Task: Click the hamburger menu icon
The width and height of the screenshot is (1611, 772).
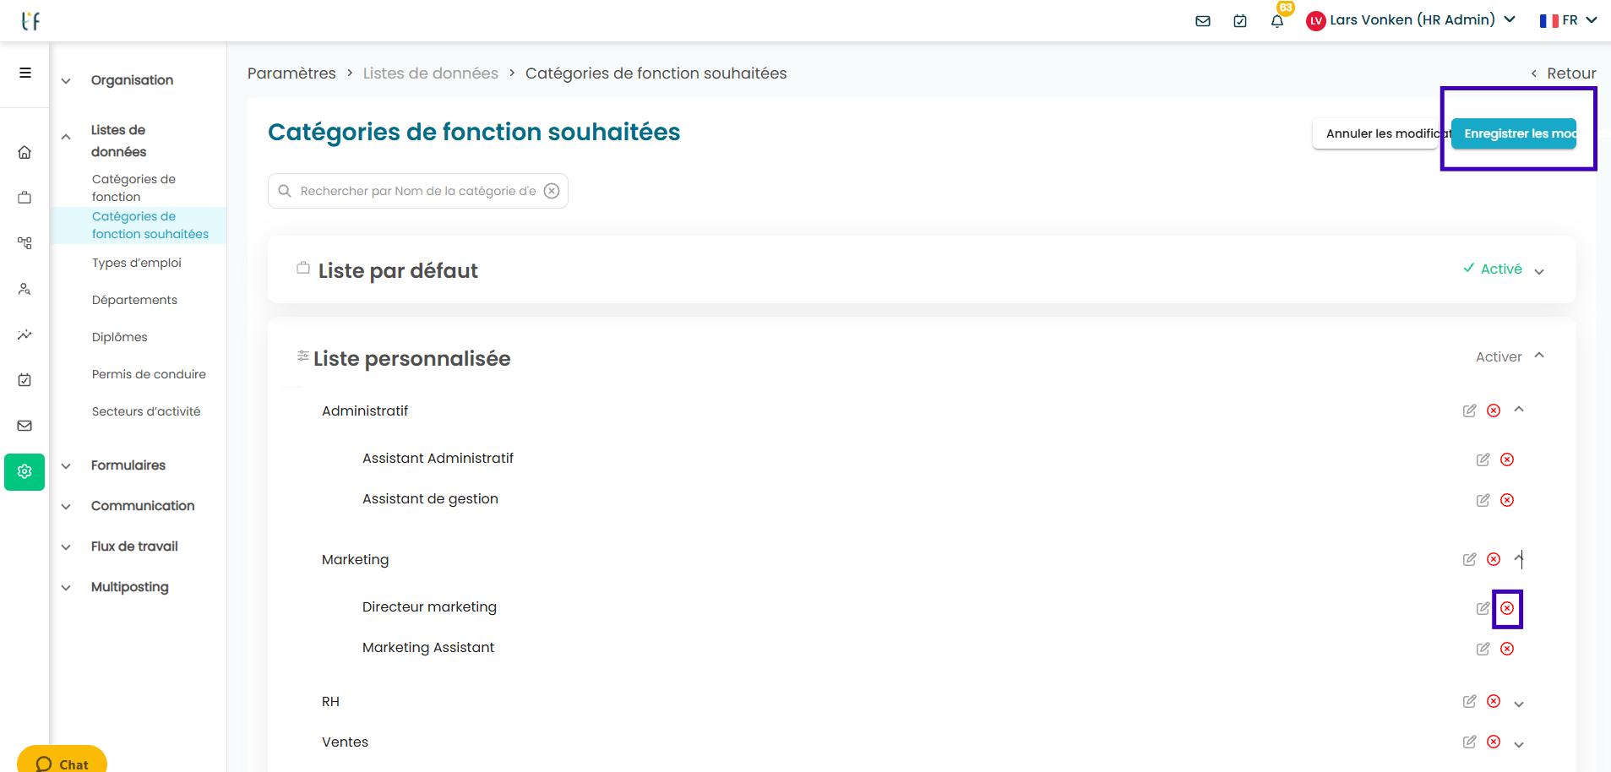Action: [x=25, y=73]
